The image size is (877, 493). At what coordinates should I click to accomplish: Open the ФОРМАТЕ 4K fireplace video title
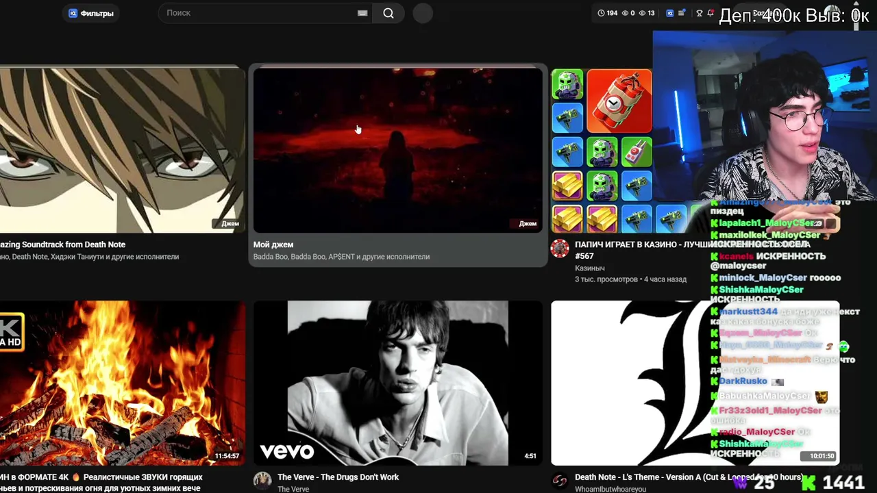click(101, 483)
